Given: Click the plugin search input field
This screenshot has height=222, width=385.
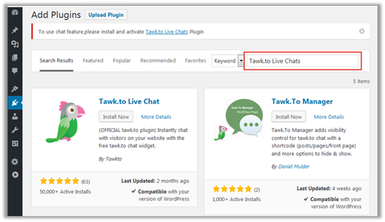Looking at the screenshot, I should (302, 61).
